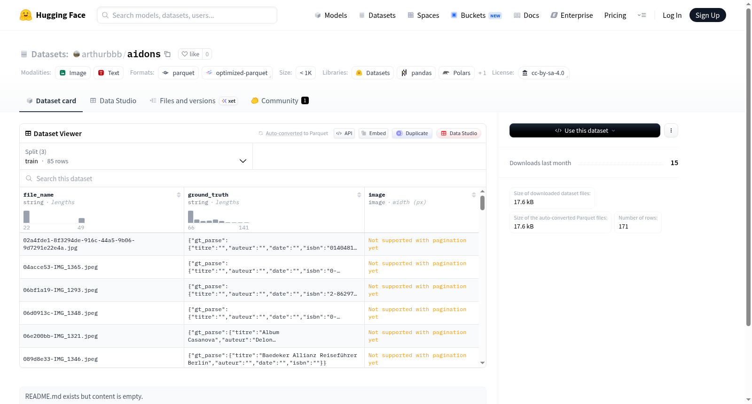The image size is (752, 404).
Task: Open the Docs page
Action: click(526, 15)
